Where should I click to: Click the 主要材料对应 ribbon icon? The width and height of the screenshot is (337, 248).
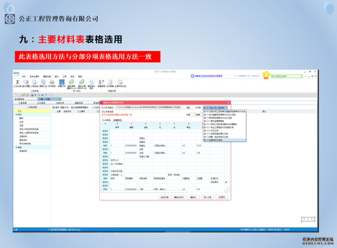tap(120, 83)
